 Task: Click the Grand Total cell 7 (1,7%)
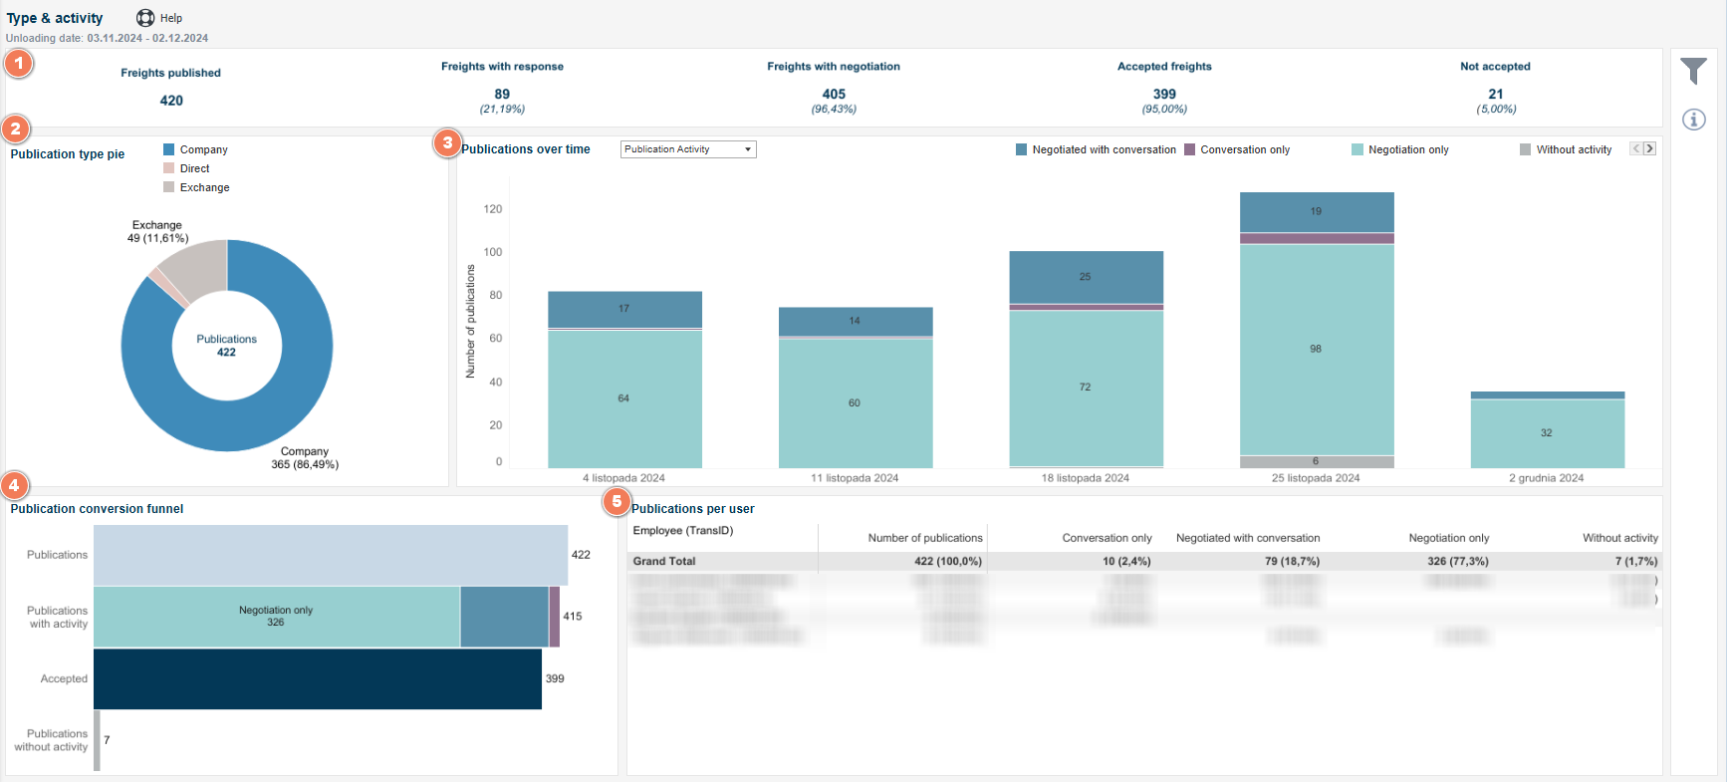coord(1636,562)
